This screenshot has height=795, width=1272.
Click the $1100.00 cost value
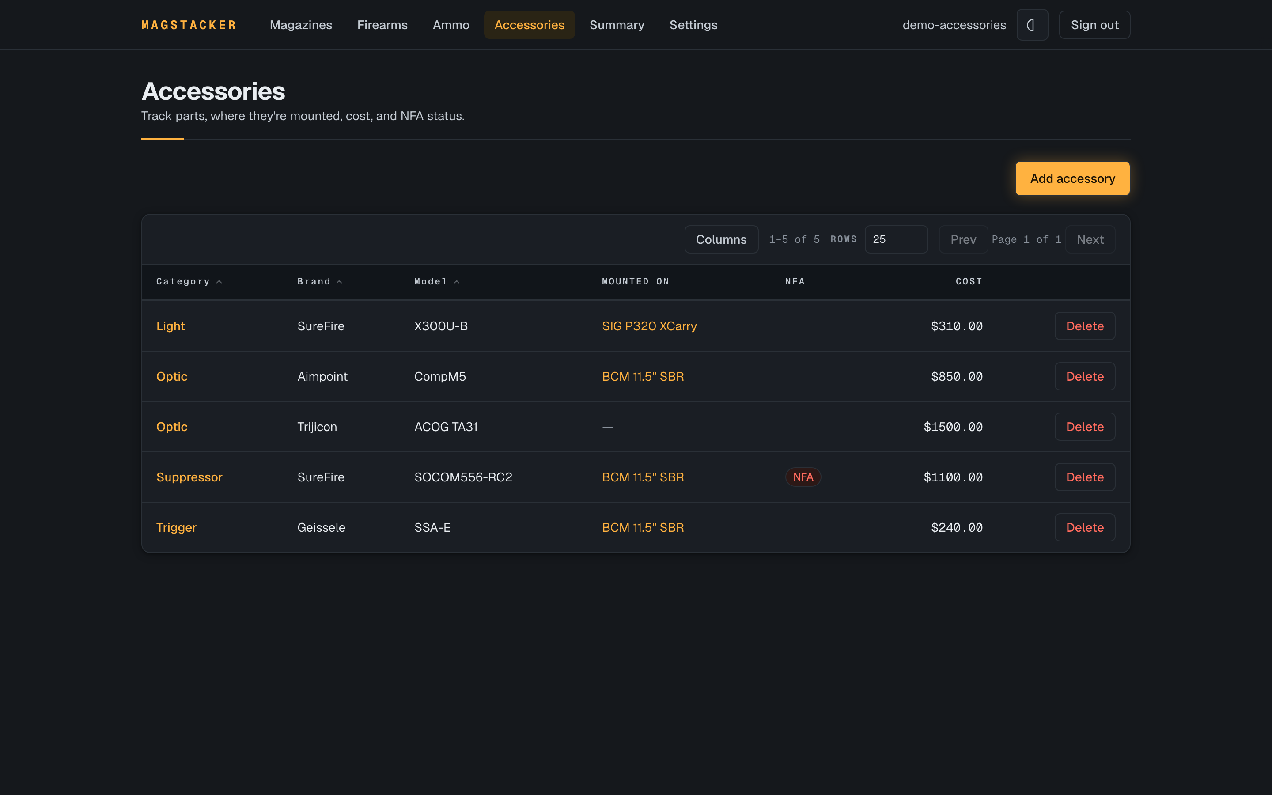[x=953, y=477]
